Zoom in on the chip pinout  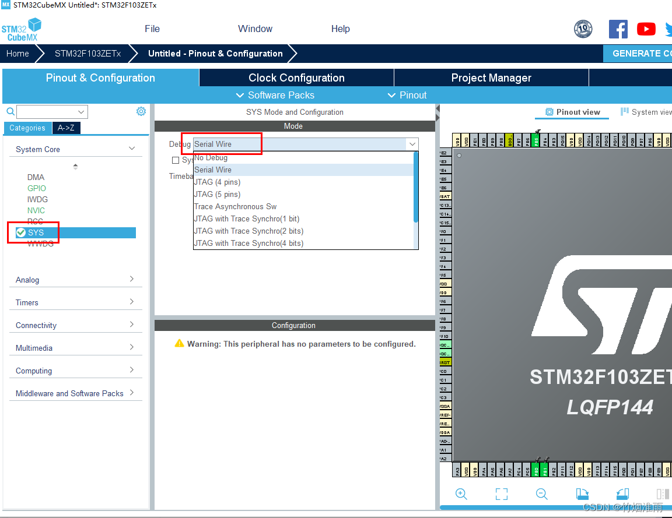tap(461, 494)
